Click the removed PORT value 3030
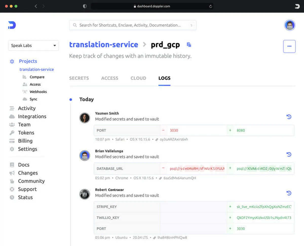 pos(174,130)
